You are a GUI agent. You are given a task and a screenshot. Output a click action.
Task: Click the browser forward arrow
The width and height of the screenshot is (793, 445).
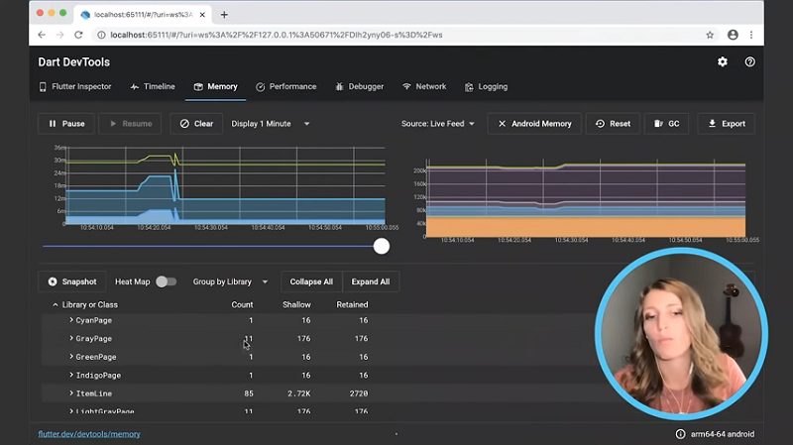point(59,35)
